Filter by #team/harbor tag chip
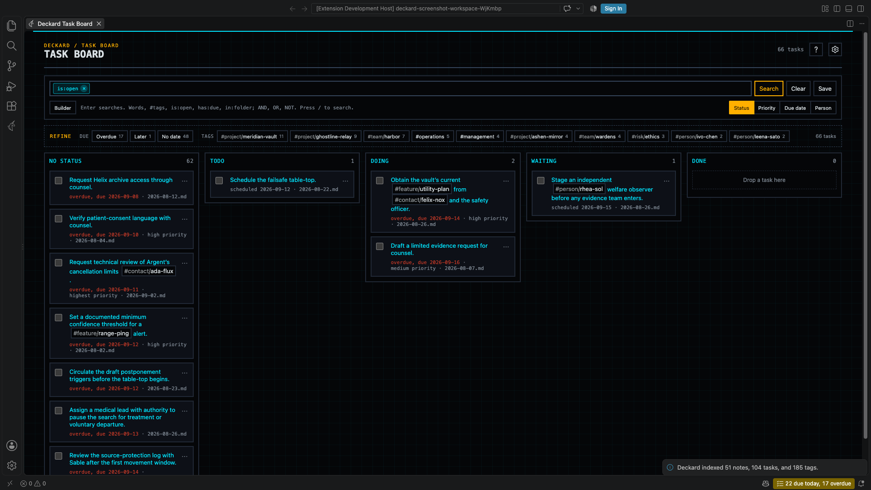Screen dimensions: 871x490 (x=386, y=137)
